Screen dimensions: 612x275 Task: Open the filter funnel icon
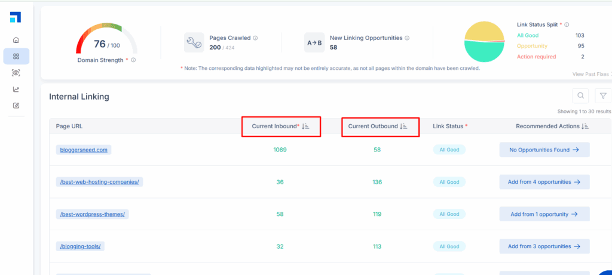pyautogui.click(x=603, y=95)
